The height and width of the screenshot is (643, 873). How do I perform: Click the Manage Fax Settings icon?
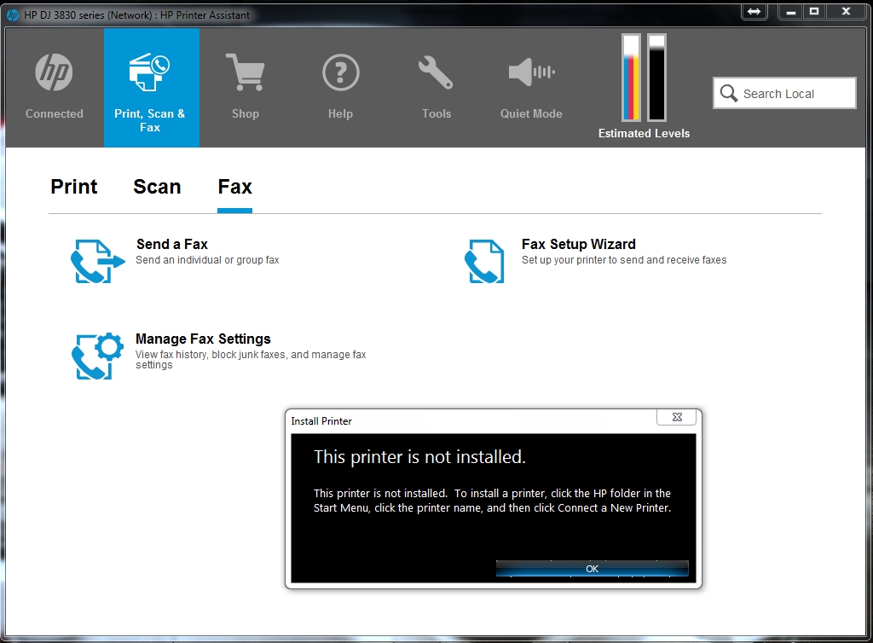point(97,356)
